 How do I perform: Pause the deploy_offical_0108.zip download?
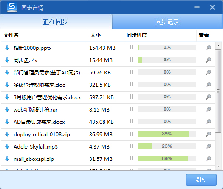(x=132, y=134)
